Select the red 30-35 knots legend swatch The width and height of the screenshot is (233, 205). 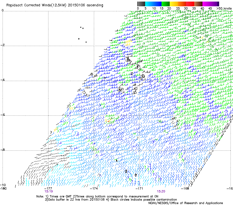click(190, 4)
